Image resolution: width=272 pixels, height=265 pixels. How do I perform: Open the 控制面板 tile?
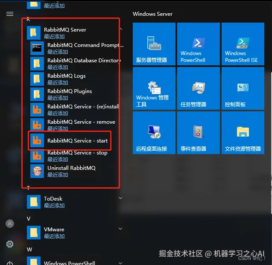243,88
